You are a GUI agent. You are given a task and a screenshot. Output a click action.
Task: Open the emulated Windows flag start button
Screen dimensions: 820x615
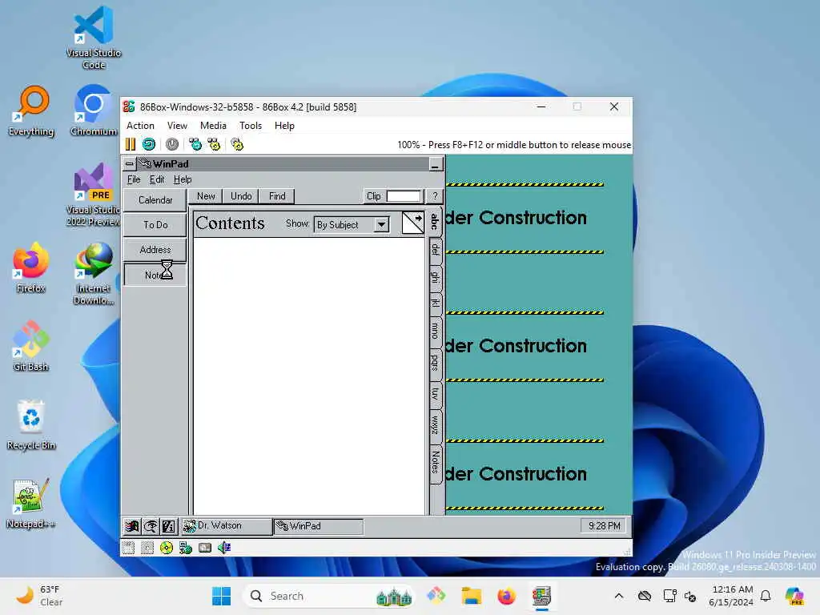[132, 526]
